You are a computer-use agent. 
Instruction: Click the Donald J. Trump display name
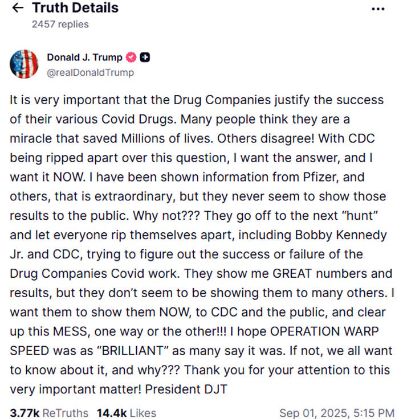point(84,57)
